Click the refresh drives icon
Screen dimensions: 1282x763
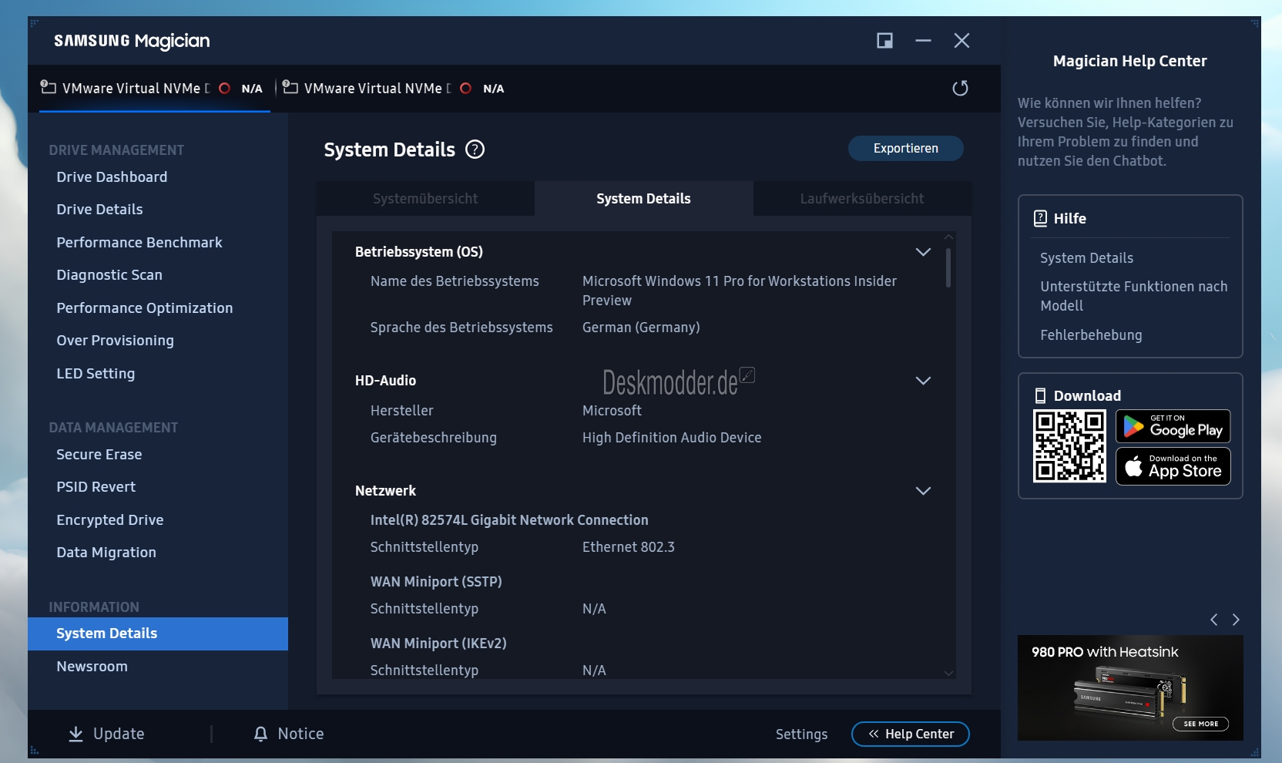coord(960,88)
